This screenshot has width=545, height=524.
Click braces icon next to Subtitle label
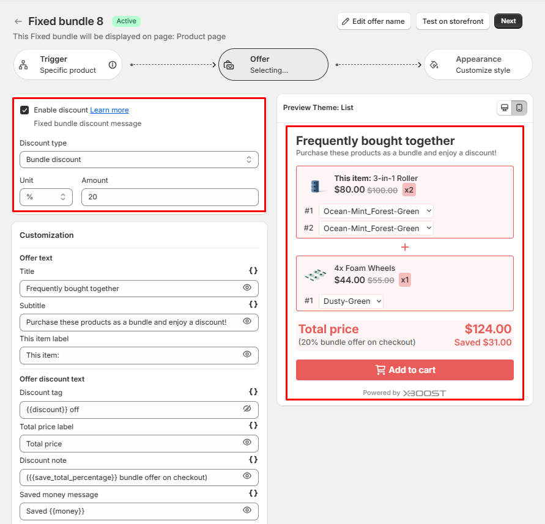coord(253,304)
